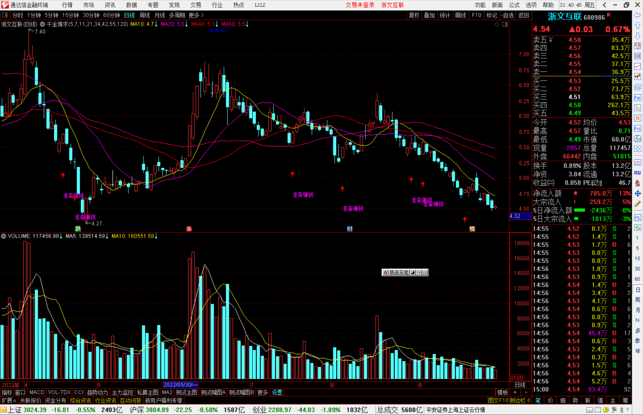Click the satellite dish status bar icon
This screenshot has height=415, width=643.
tap(614, 410)
